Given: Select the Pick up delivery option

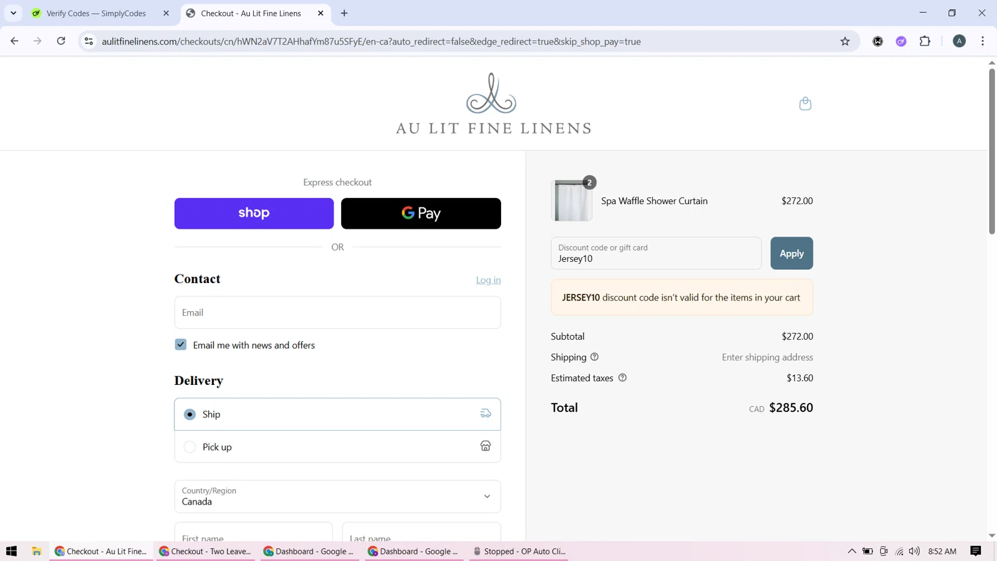Looking at the screenshot, I should tap(337, 447).
